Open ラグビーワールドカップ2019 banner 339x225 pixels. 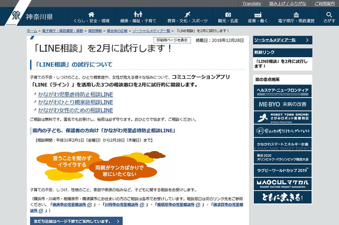point(282,171)
